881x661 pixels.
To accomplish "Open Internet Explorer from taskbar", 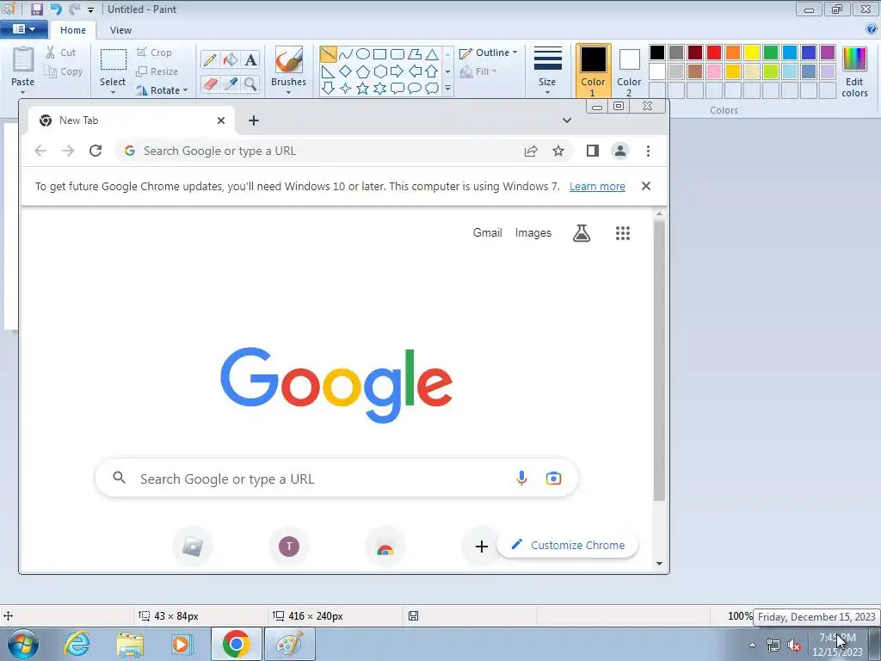I will (x=77, y=644).
